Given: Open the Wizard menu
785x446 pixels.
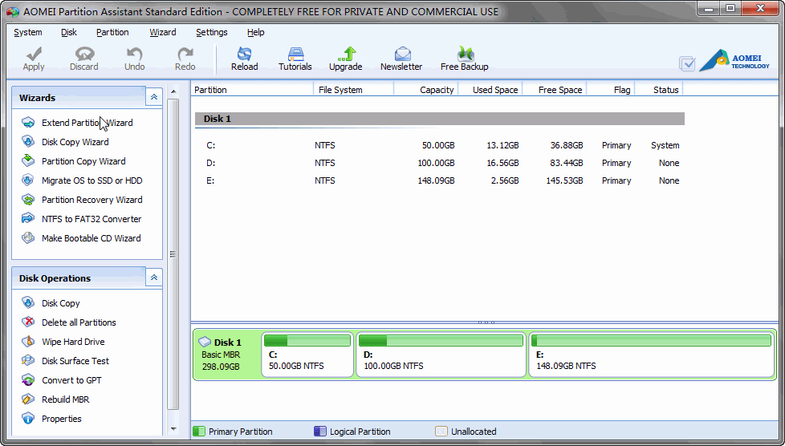Looking at the screenshot, I should [x=163, y=32].
